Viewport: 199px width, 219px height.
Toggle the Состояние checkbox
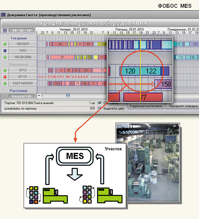[x=100, y=103]
